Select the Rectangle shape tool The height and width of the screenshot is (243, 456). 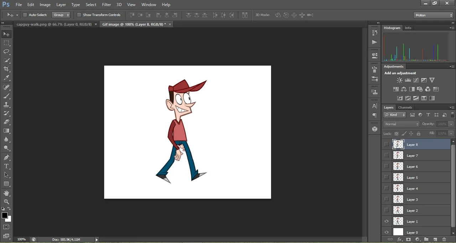6,184
